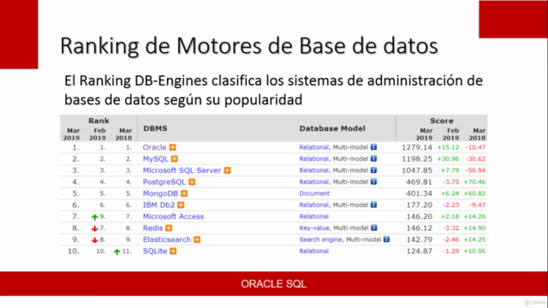Click the score value 1198.25
This screenshot has height=308, width=548.
pos(417,159)
